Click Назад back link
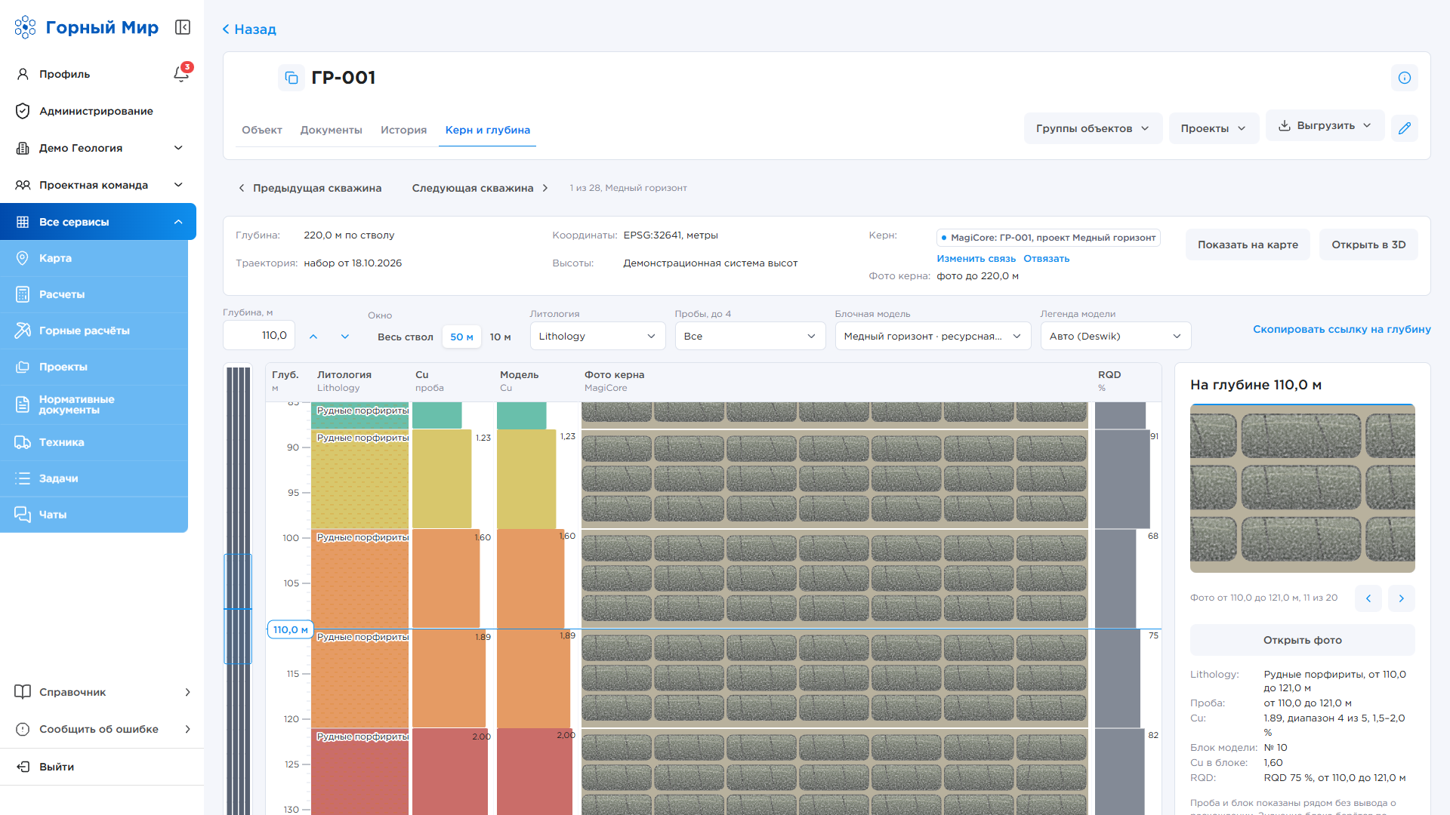The width and height of the screenshot is (1450, 815). pos(249,29)
